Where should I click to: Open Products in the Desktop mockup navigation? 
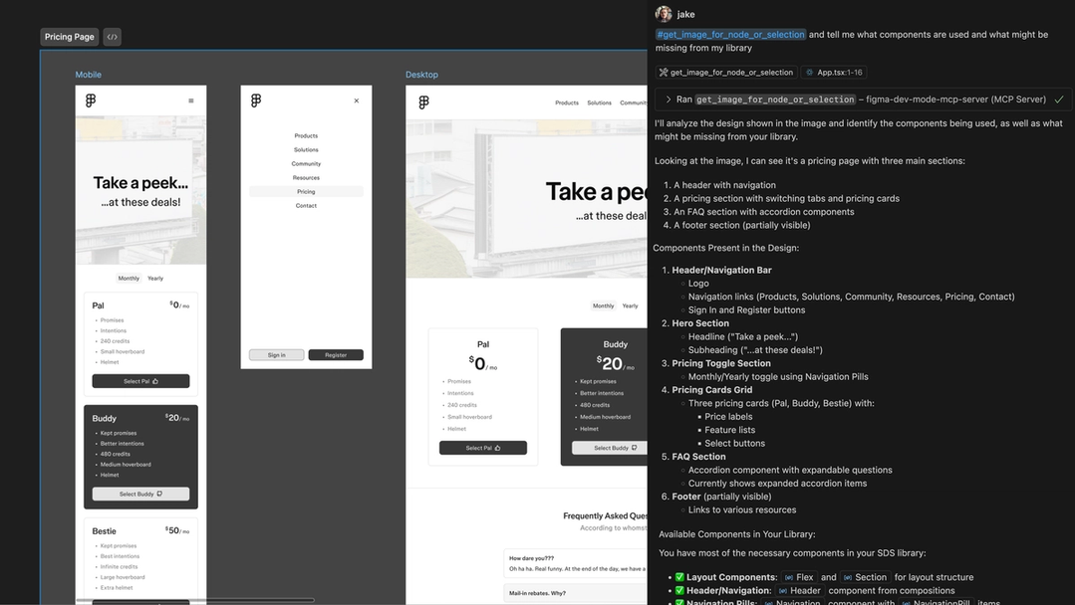[x=566, y=101]
